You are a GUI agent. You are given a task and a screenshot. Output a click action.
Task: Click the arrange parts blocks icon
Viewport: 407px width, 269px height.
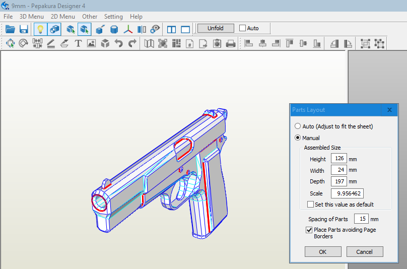point(176,43)
